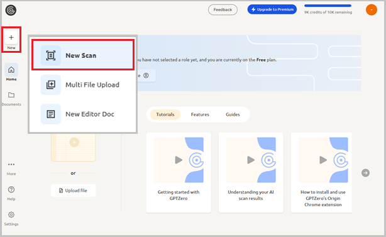Play the Understanding your AI scan results video

point(251,160)
